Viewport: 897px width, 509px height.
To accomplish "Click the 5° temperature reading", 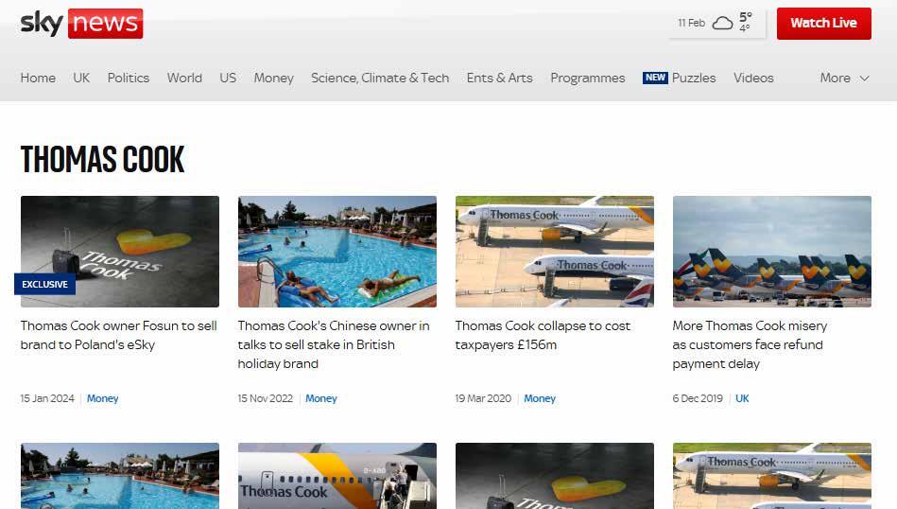I will coord(746,17).
